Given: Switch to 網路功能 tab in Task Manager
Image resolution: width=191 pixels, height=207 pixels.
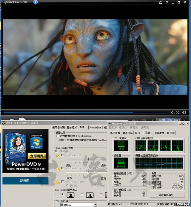Looking at the screenshot, I should coord(160,133).
